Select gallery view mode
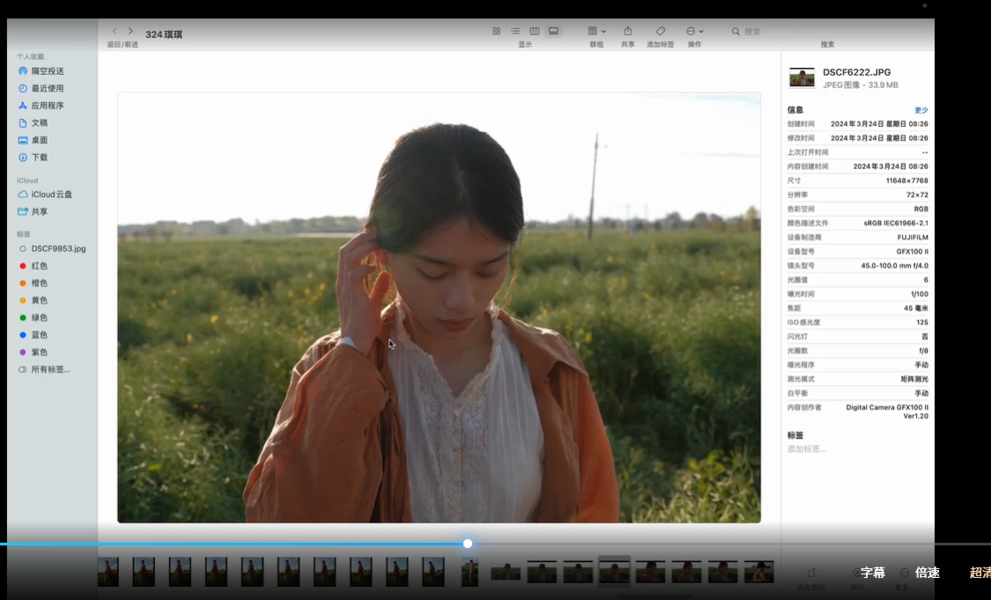The width and height of the screenshot is (991, 600). click(x=553, y=31)
